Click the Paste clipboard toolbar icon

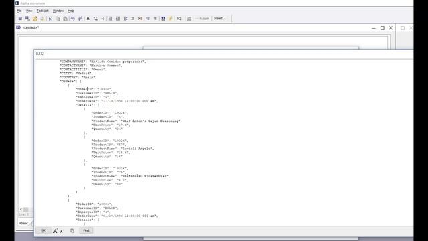[65, 19]
